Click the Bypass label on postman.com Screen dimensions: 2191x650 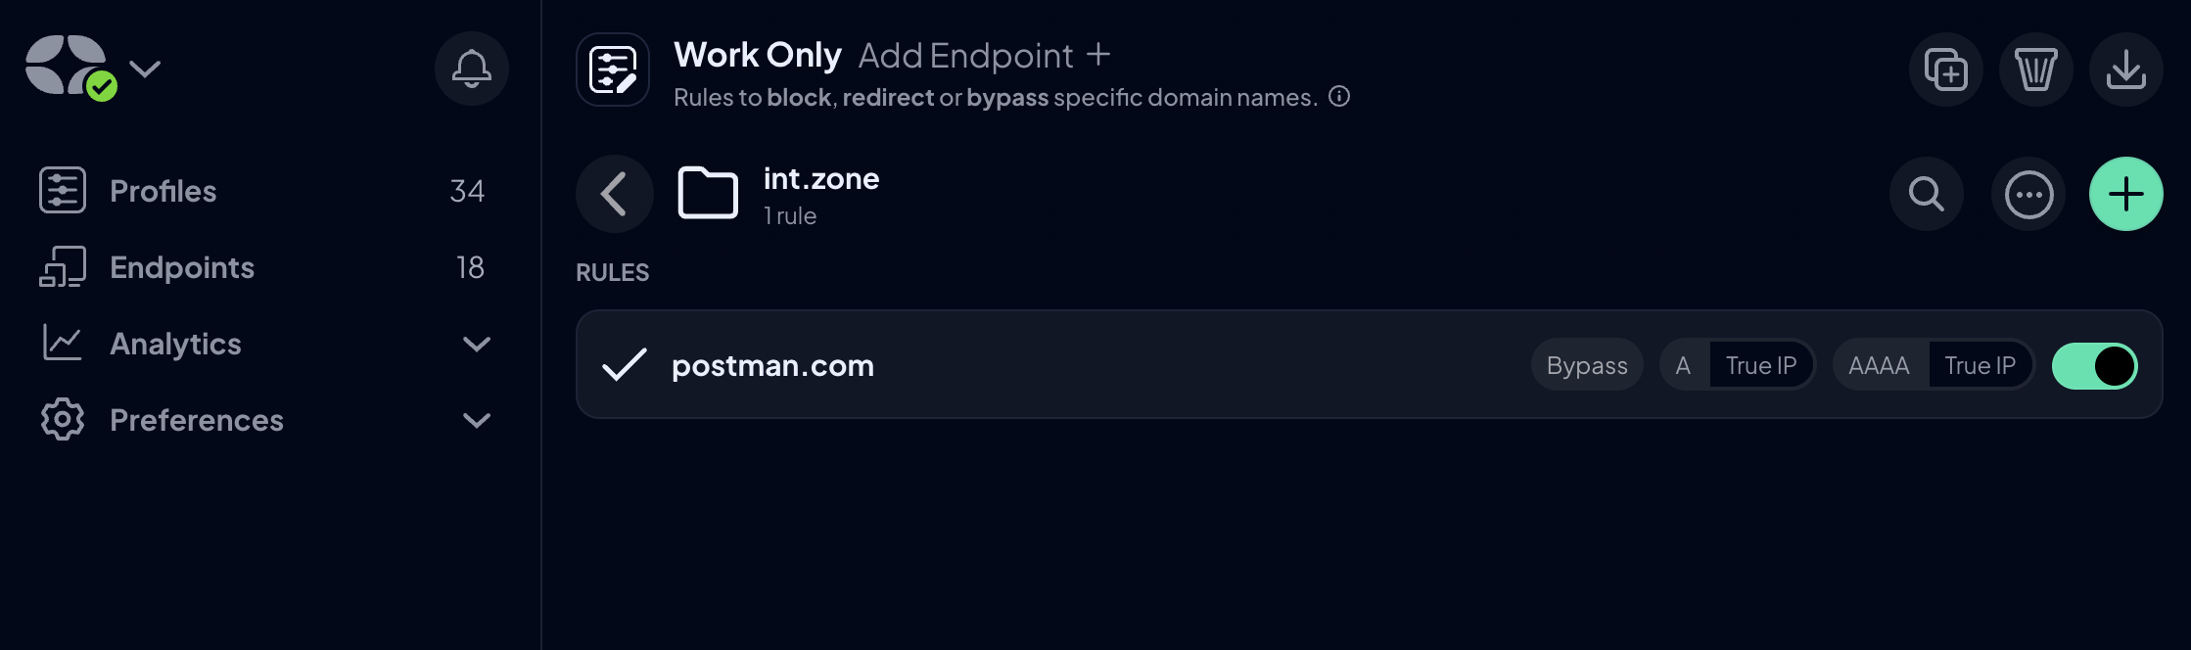click(x=1587, y=365)
